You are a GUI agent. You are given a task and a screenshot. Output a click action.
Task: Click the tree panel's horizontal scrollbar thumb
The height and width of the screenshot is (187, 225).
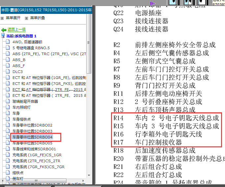pos(36,180)
